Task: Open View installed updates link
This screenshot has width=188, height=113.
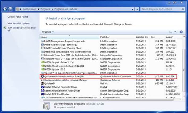Action: (18, 23)
